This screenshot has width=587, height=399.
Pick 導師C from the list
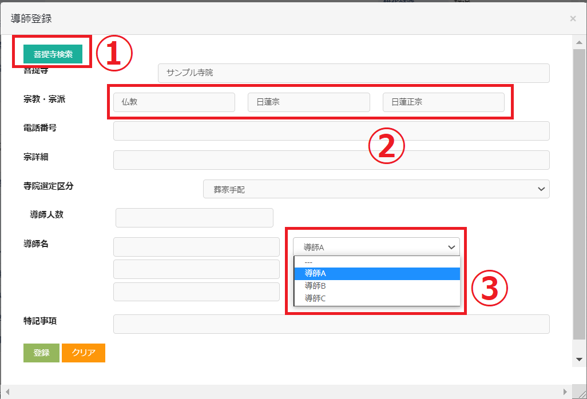tap(376, 298)
